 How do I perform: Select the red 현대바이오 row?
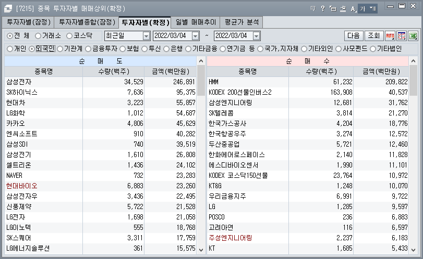coord(100,186)
